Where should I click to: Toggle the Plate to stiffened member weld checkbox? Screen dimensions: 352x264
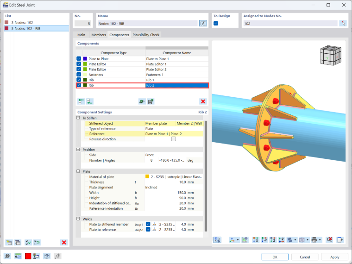[148, 224]
